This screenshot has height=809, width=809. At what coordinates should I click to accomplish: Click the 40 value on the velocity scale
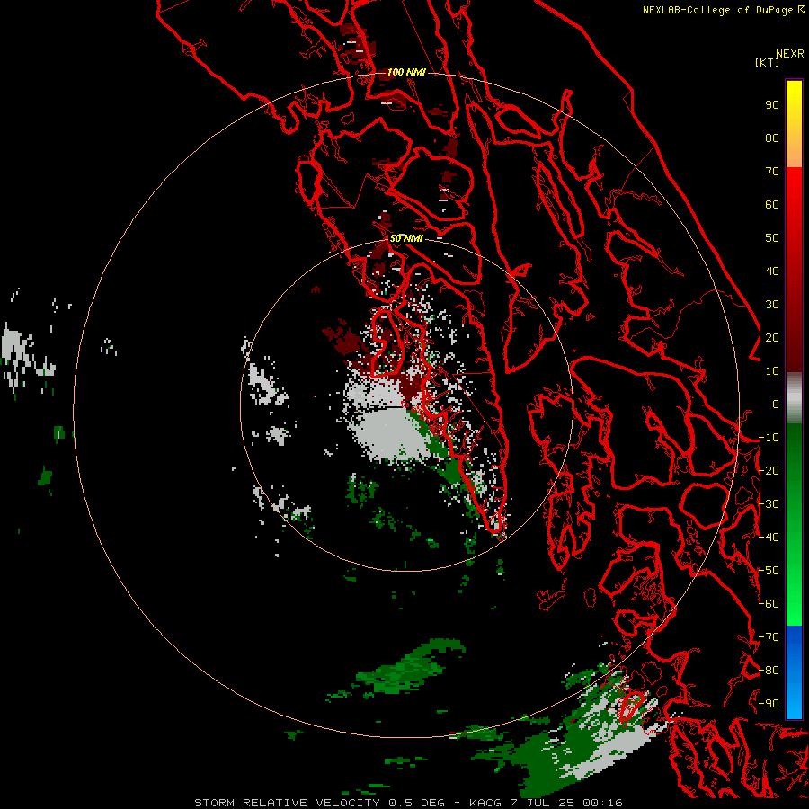(x=772, y=271)
